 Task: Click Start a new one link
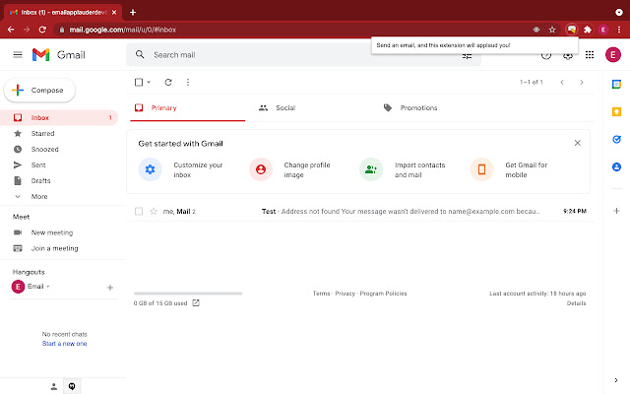[64, 344]
